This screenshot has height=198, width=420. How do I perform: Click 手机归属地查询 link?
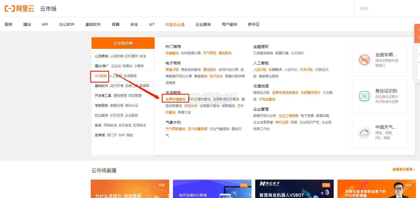[x=199, y=99]
